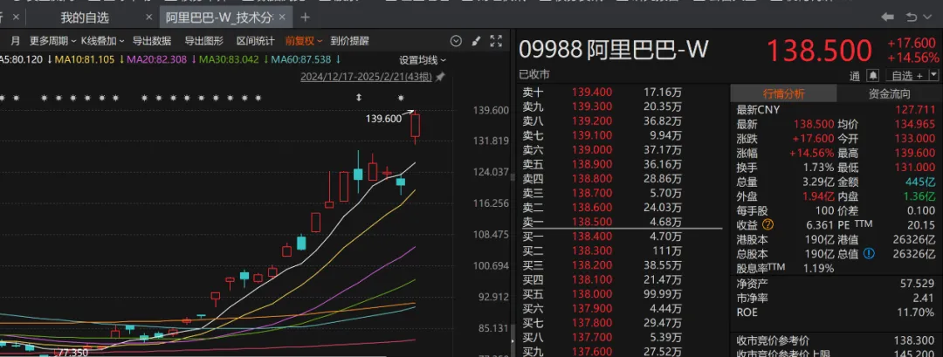
Task: Click the latest candlestick marked 139.600
Action: (x=416, y=126)
